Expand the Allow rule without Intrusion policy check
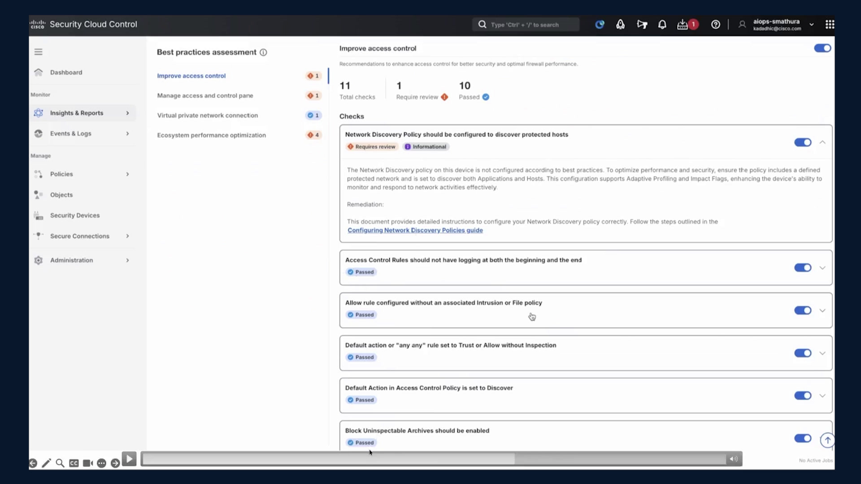Image resolution: width=861 pixels, height=484 pixels. 822,311
